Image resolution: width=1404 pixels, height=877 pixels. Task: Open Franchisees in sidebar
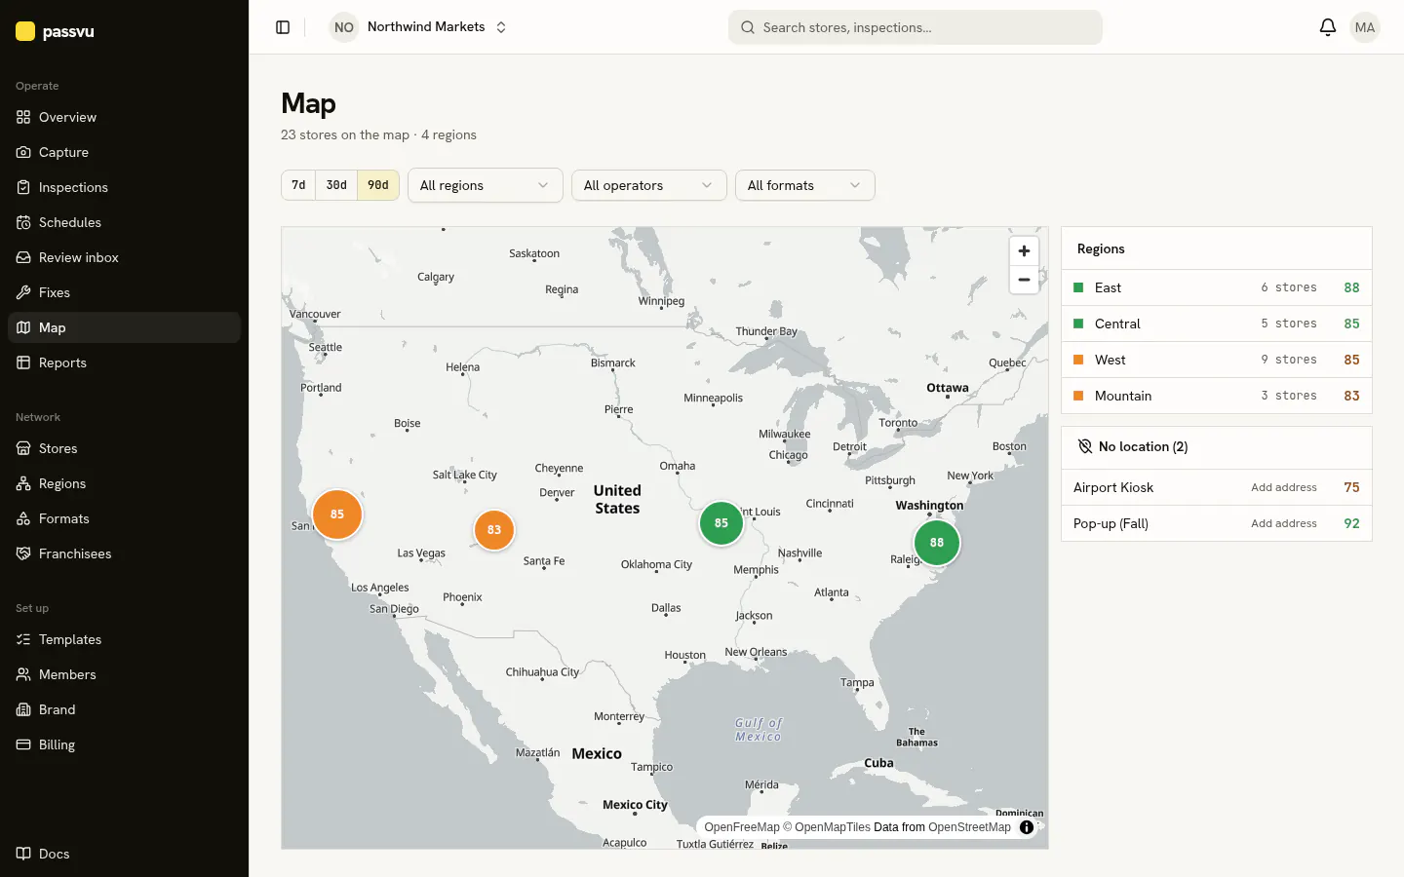click(x=124, y=553)
